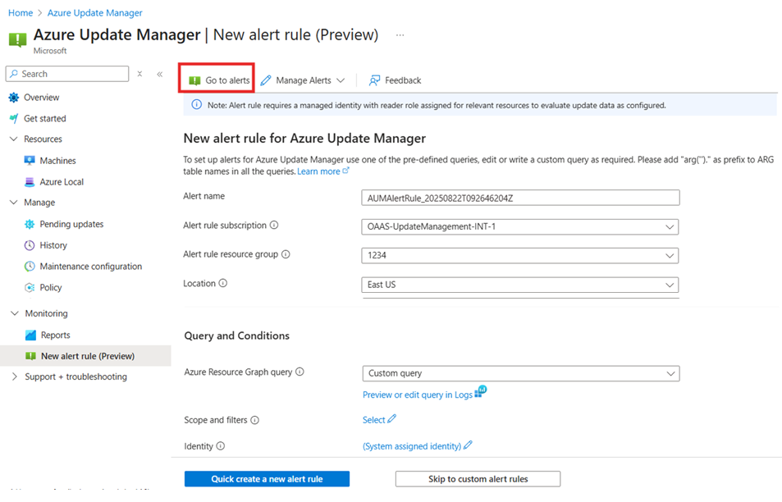Screen dimensions: 782x502
Task: Open Alert rule subscription dropdown
Action: point(520,226)
